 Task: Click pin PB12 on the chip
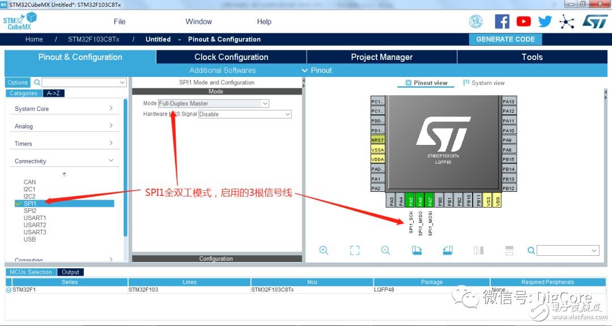(x=509, y=188)
